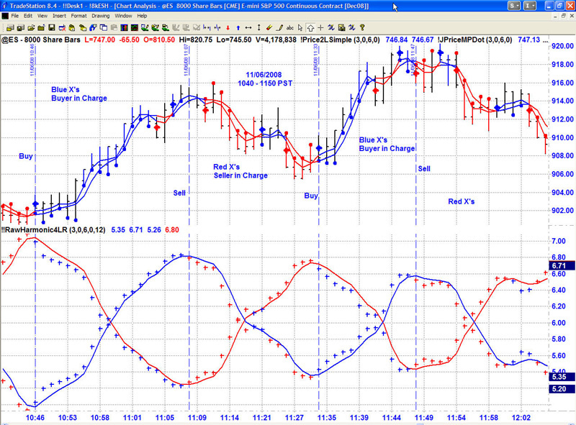
Task: Click the 'Seller in Charge' annotation text
Action: point(240,175)
